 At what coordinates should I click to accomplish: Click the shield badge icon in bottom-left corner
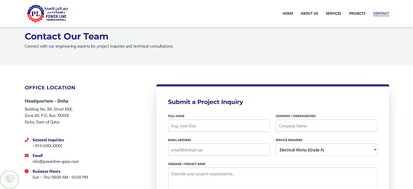click(x=9, y=179)
